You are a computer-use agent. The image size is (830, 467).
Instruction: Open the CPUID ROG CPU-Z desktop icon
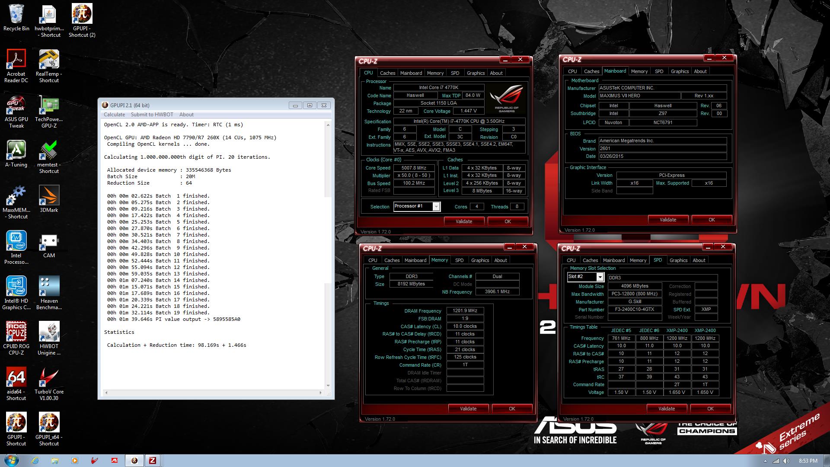(x=16, y=338)
